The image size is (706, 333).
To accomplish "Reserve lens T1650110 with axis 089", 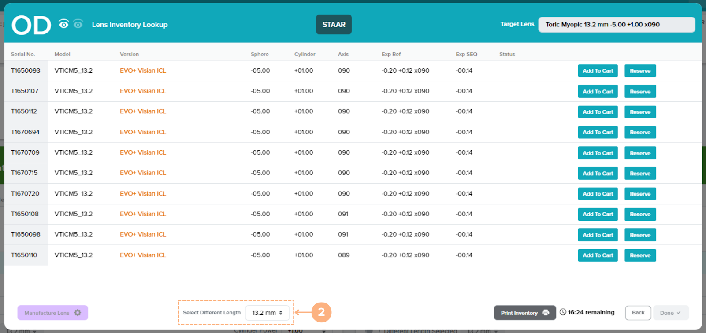I will pyautogui.click(x=640, y=255).
